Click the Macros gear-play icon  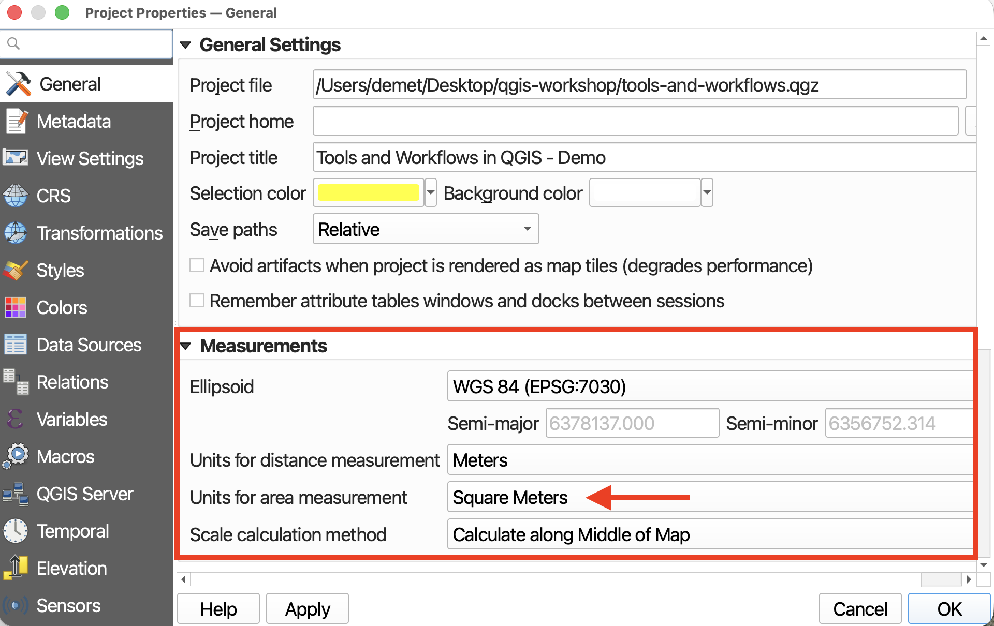(16, 456)
